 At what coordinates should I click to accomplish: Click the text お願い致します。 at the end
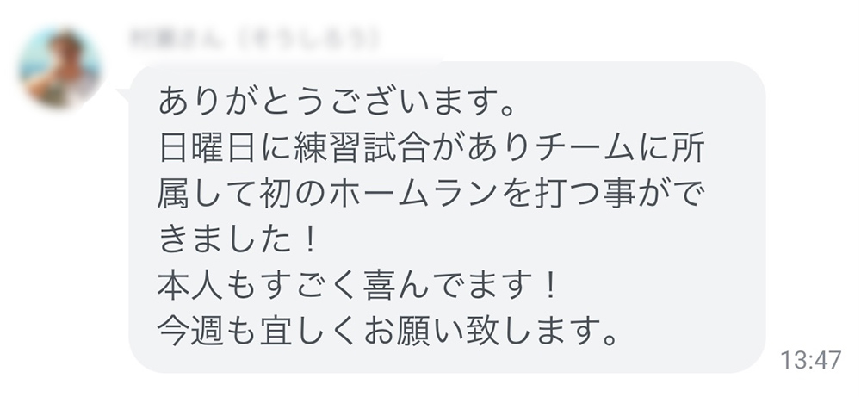pos(490,332)
